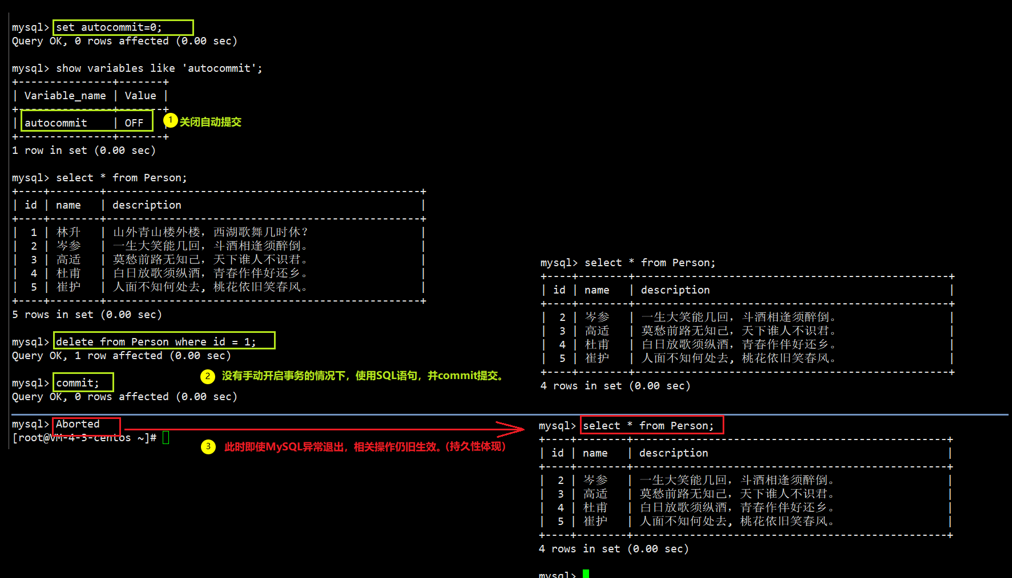The image size is (1012, 578).
Task: Click the 'Value' column header
Action: click(x=140, y=96)
